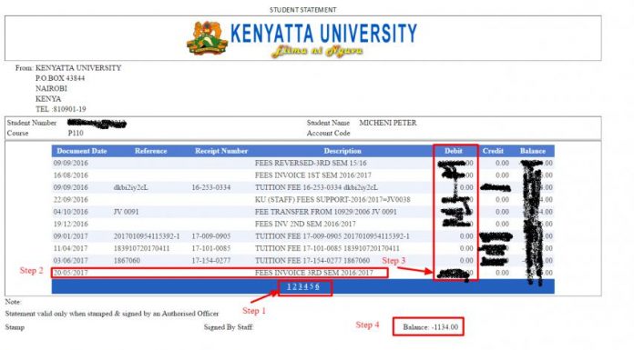Select FEES INVOICE 3RD SEM 2016/2017 description
Screen dimensions: 634x350
tap(313, 273)
